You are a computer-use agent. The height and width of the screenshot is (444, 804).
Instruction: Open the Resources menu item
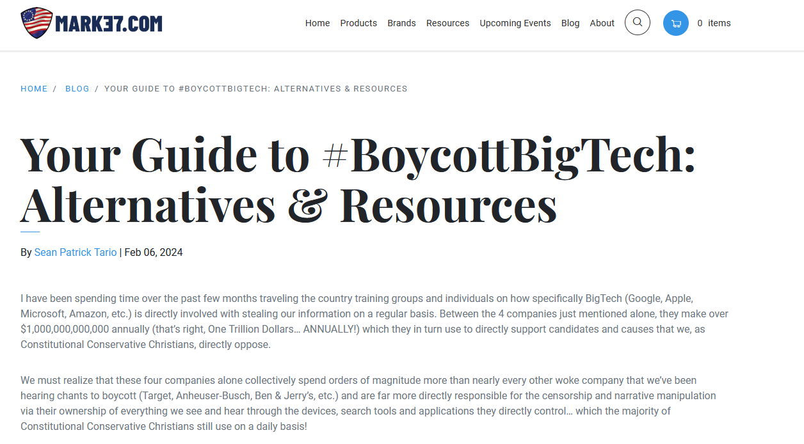tap(447, 23)
